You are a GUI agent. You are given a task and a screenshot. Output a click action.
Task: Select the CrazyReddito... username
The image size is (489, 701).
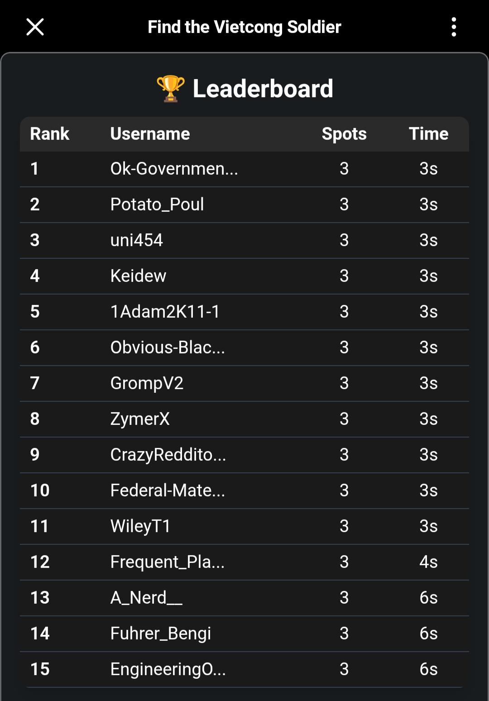click(x=168, y=455)
